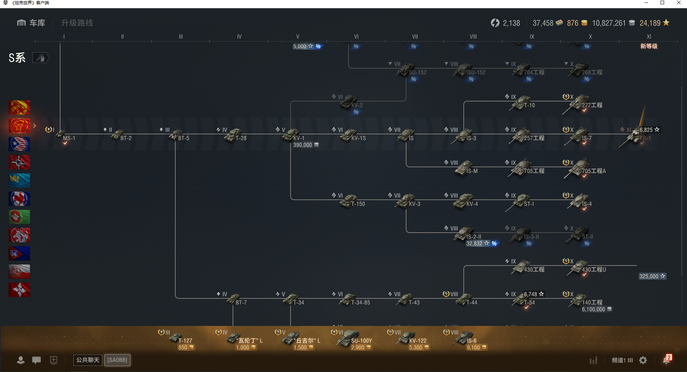Open the platoon shield icon
This screenshot has width=687, height=372.
[54, 360]
